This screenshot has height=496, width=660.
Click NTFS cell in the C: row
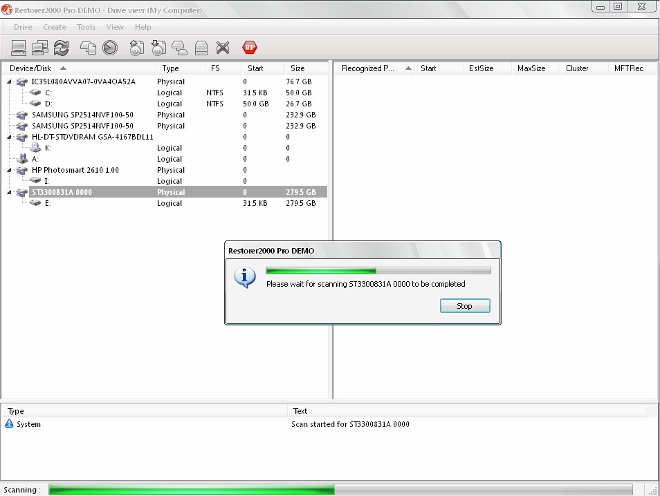tap(214, 93)
